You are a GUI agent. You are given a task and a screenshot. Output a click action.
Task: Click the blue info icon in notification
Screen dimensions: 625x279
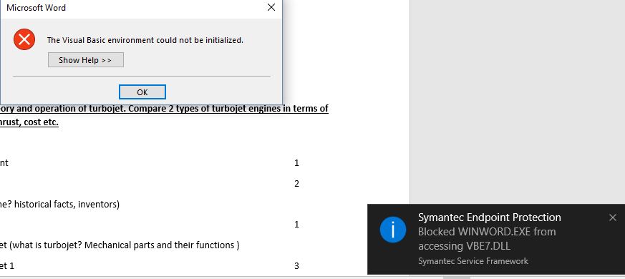pos(393,230)
